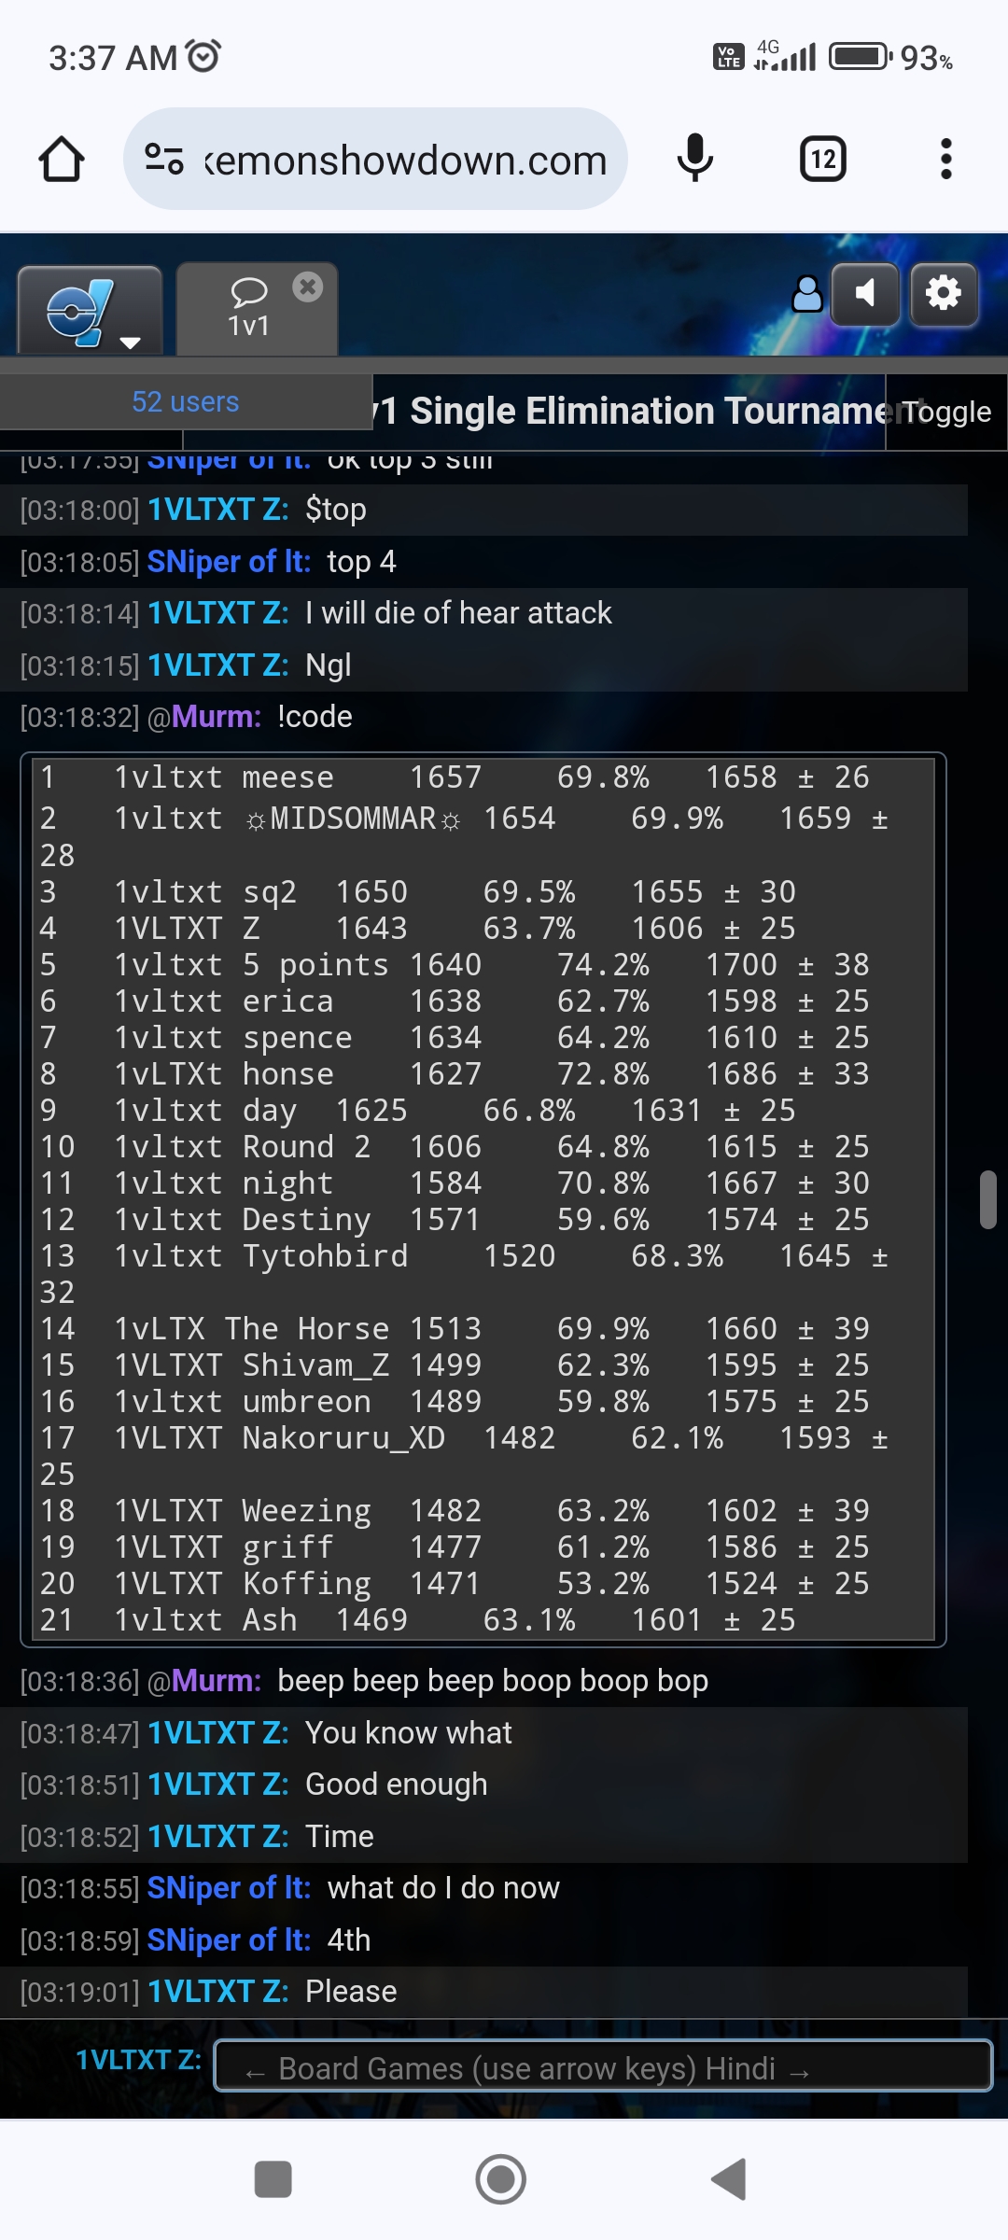Open the browser tab switcher showing 12

click(x=823, y=160)
